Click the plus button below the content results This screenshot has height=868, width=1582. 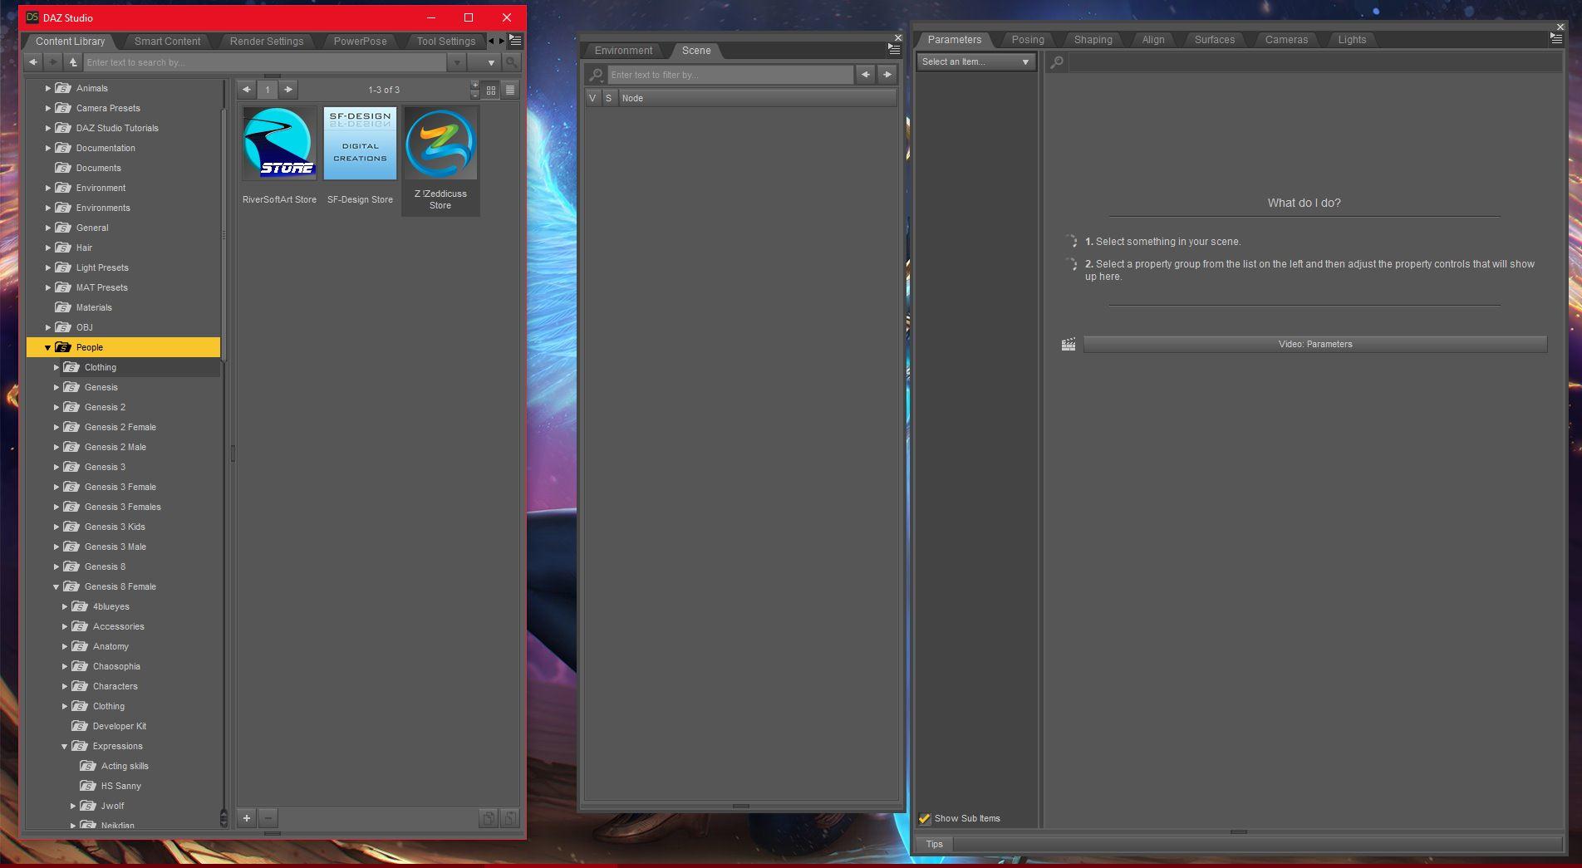click(247, 818)
